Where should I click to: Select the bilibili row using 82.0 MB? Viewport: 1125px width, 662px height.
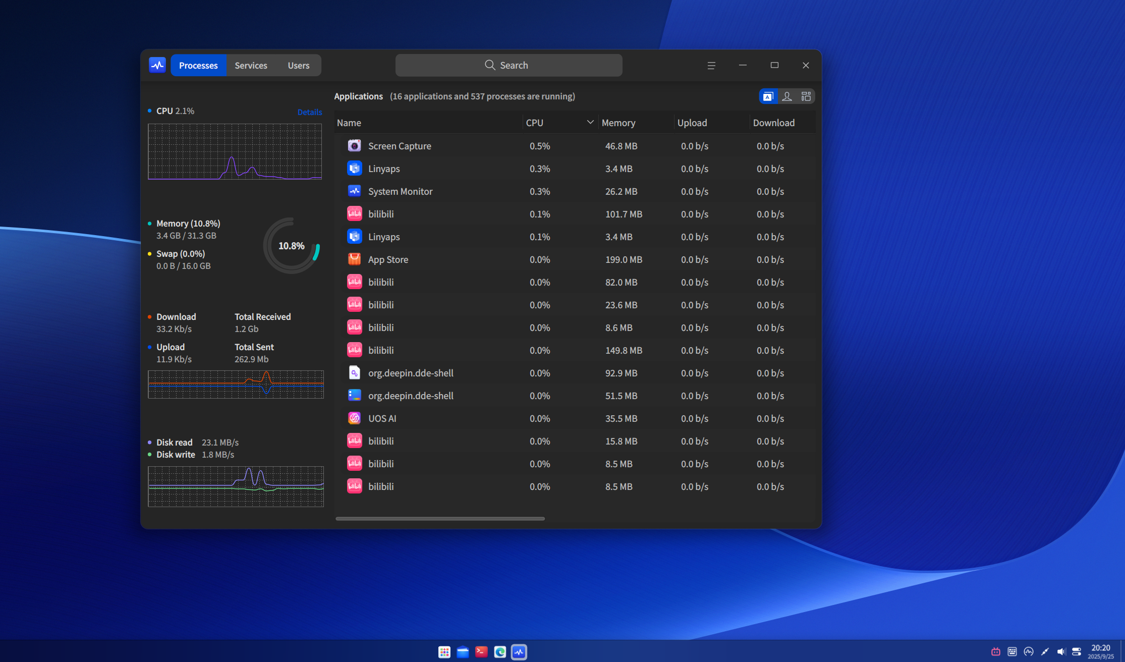(x=575, y=282)
